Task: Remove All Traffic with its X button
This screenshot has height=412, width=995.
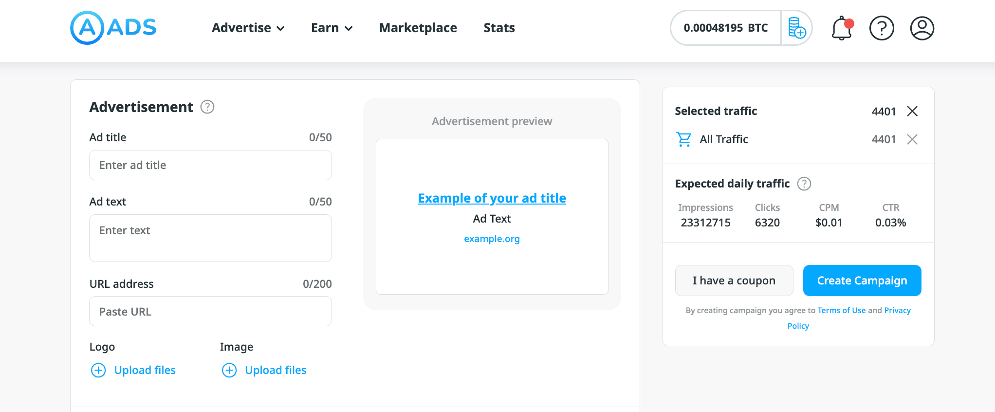Action: (912, 139)
